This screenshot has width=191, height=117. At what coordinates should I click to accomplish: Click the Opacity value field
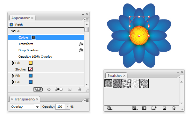click(x=60, y=107)
